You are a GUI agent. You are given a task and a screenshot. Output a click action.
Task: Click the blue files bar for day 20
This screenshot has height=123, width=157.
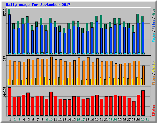click(97, 38)
